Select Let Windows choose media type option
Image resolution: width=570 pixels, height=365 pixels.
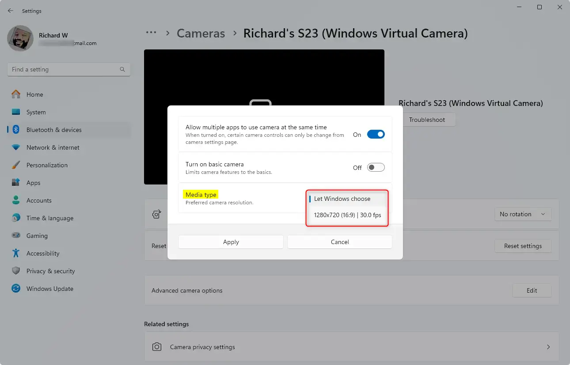pos(342,199)
